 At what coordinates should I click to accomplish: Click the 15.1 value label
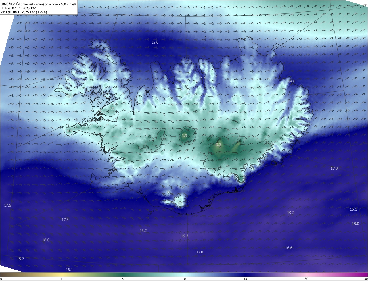(353, 209)
